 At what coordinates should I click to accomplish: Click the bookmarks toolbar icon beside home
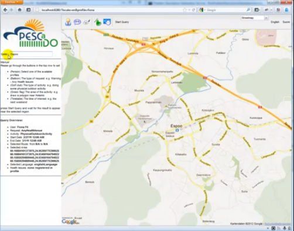(29, 10)
